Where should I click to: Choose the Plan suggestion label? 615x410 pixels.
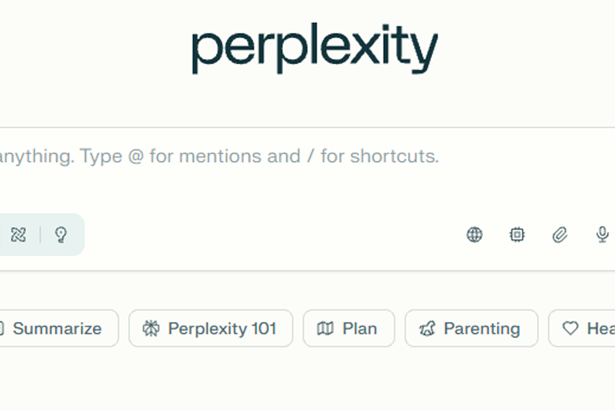359,329
